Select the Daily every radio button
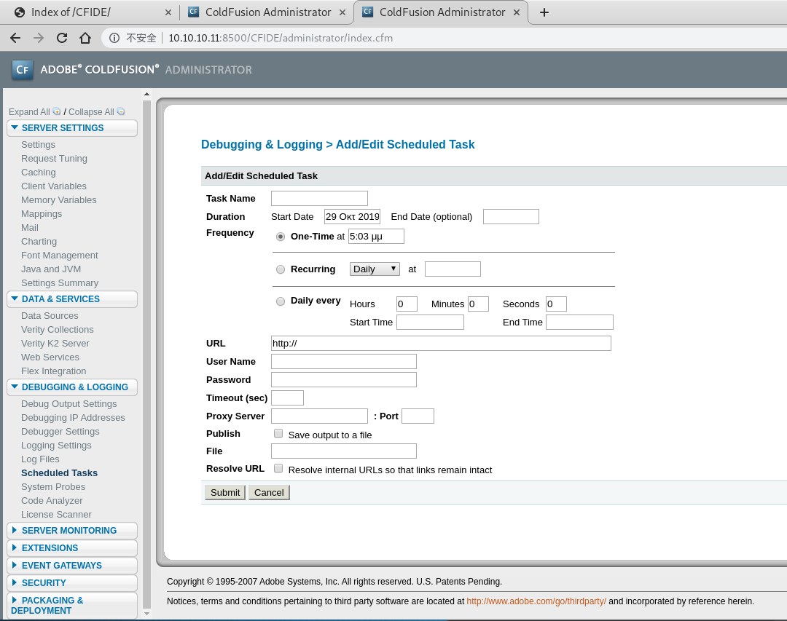The image size is (787, 621). coord(281,301)
